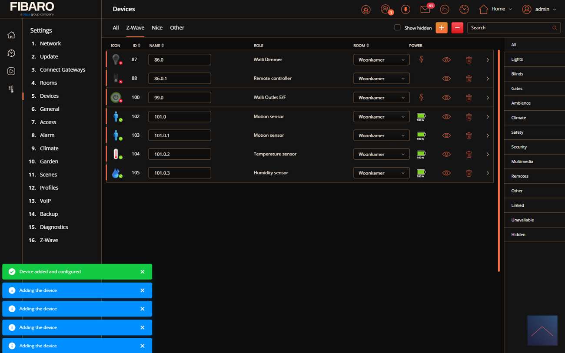Click trash icon for Humidity sensor row
565x353 pixels.
[469, 173]
